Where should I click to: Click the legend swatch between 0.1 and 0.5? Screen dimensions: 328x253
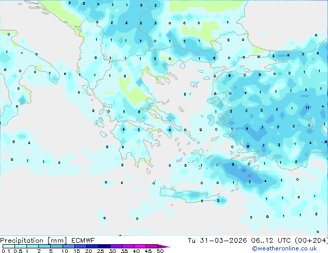tap(9, 246)
